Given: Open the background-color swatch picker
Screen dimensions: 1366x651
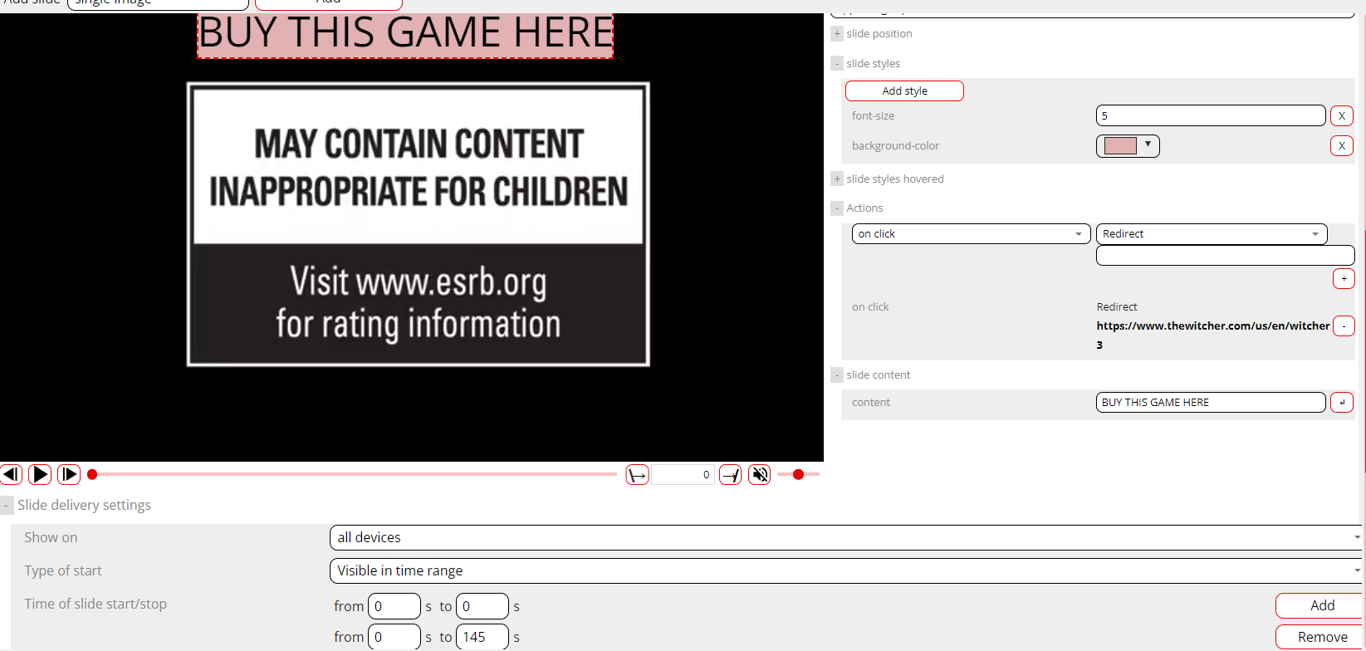Looking at the screenshot, I should pyautogui.click(x=1128, y=146).
